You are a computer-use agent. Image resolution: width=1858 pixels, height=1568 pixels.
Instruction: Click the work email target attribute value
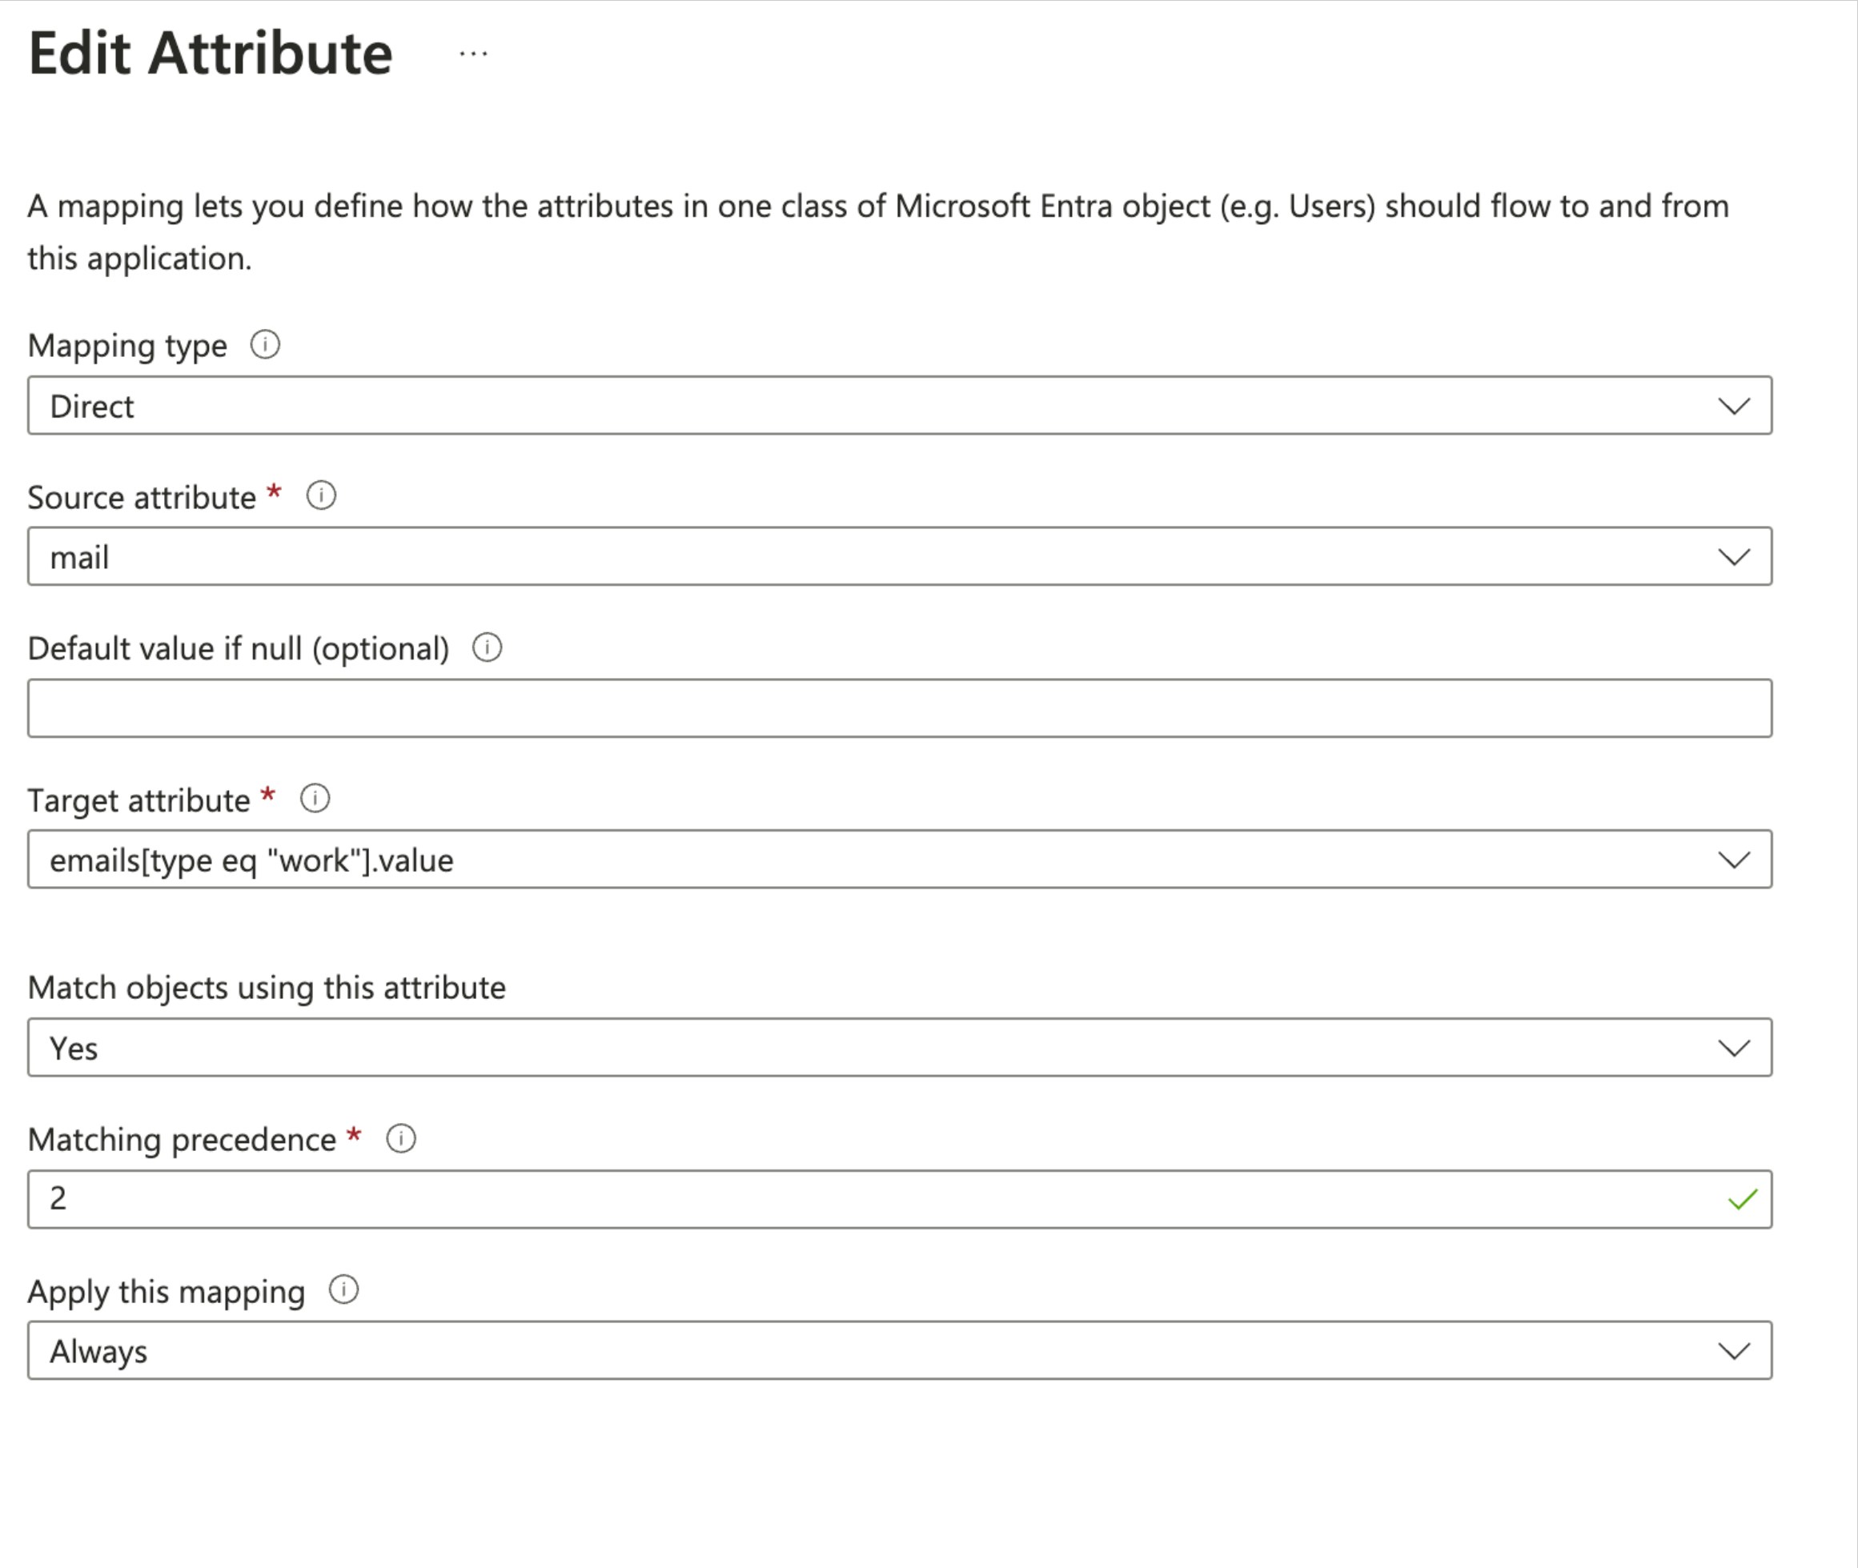[251, 860]
